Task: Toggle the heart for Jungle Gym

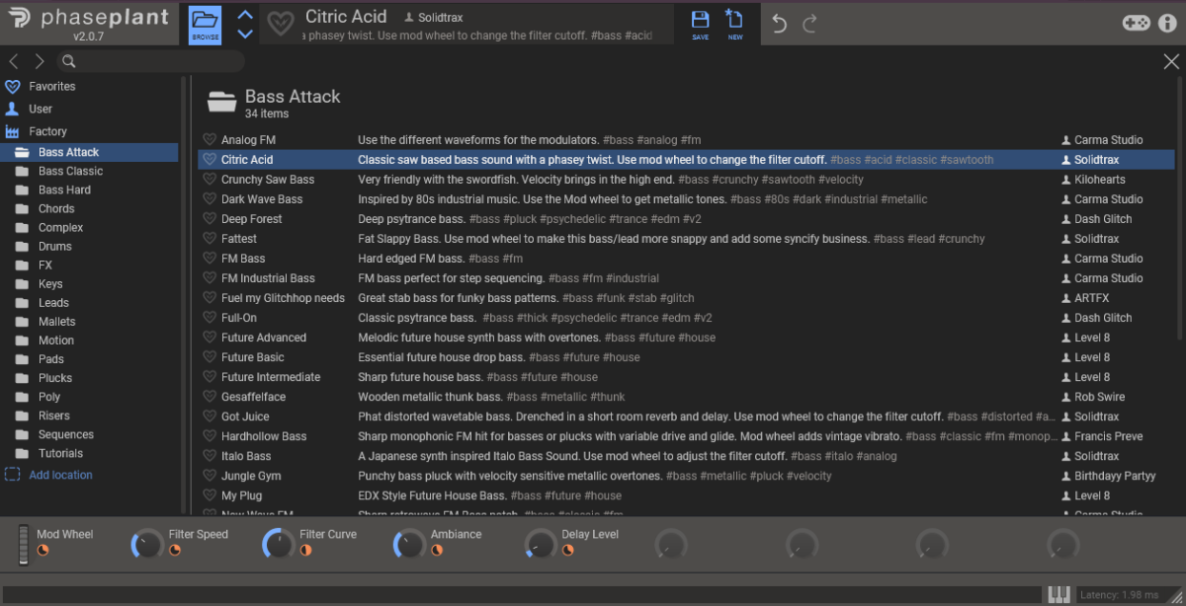Action: coord(210,476)
